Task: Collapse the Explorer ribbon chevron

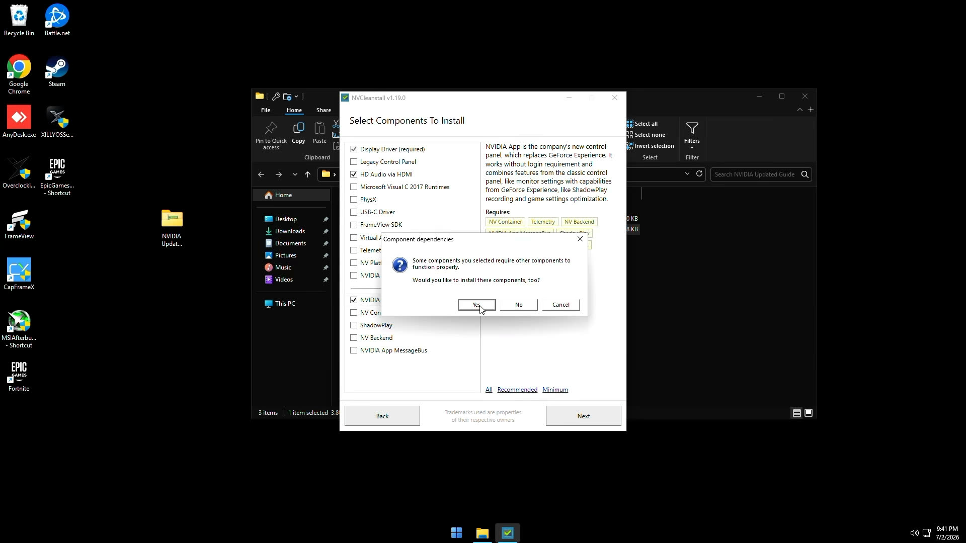Action: click(799, 110)
